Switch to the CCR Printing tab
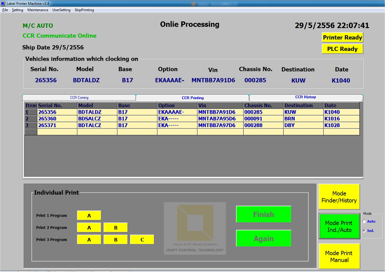385x272 pixels. (192, 97)
